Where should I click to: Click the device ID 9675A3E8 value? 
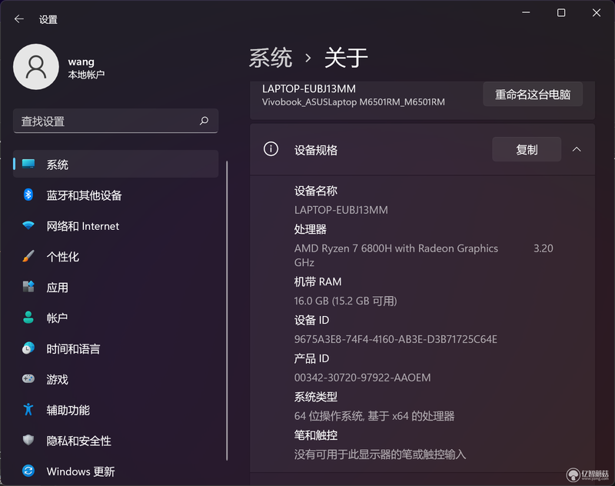(396, 339)
